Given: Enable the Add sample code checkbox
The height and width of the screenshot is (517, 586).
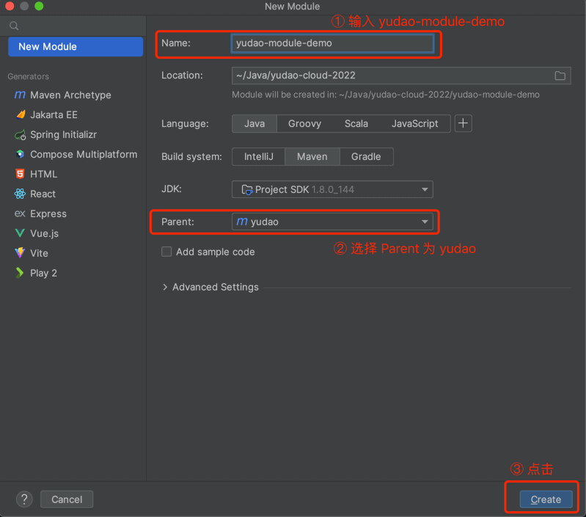Looking at the screenshot, I should [167, 252].
